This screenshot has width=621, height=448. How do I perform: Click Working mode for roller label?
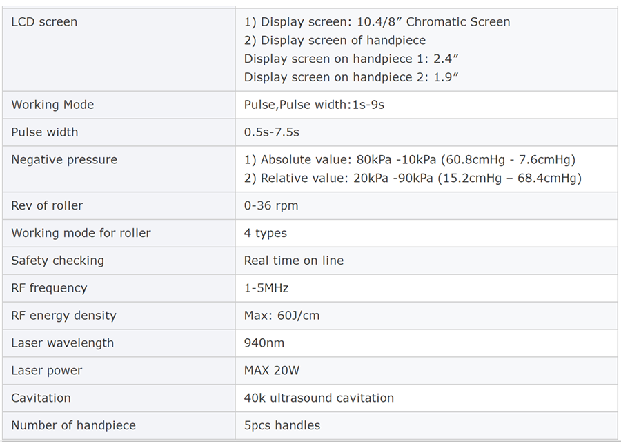(81, 233)
